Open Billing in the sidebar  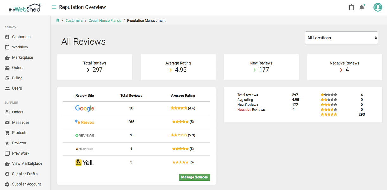click(x=17, y=78)
